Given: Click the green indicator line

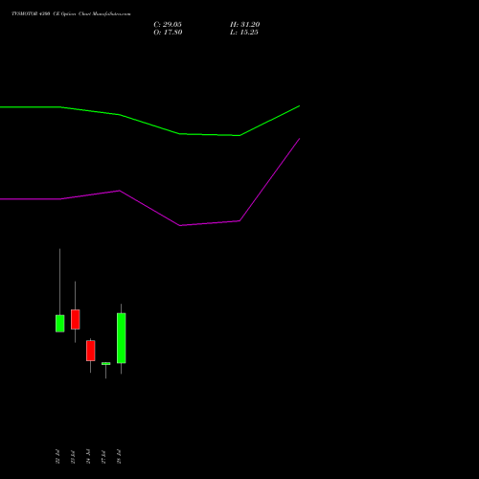Looking at the screenshot, I should [x=150, y=125].
